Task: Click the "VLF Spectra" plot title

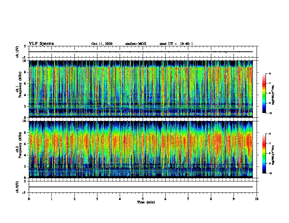Action: pos(41,44)
